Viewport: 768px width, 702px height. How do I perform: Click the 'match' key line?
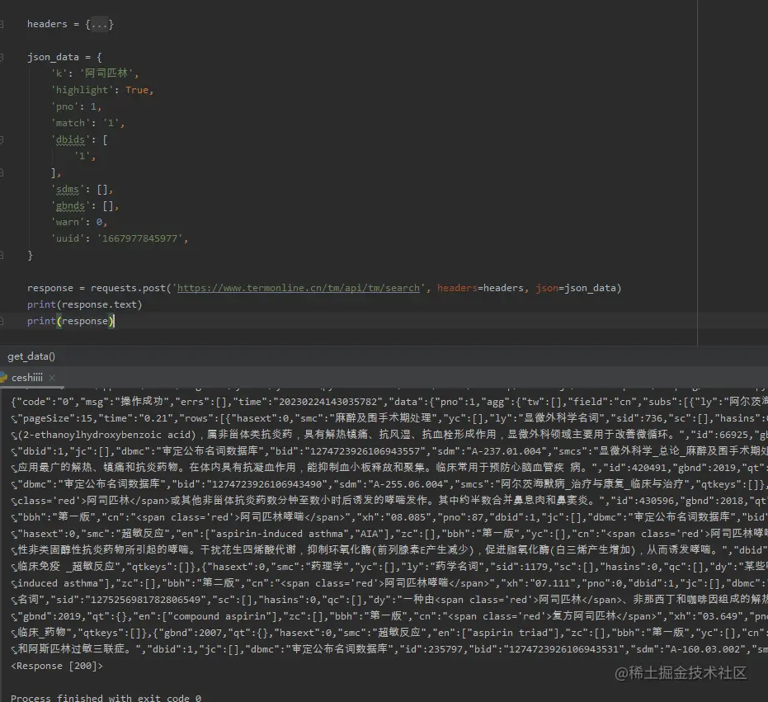[87, 123]
